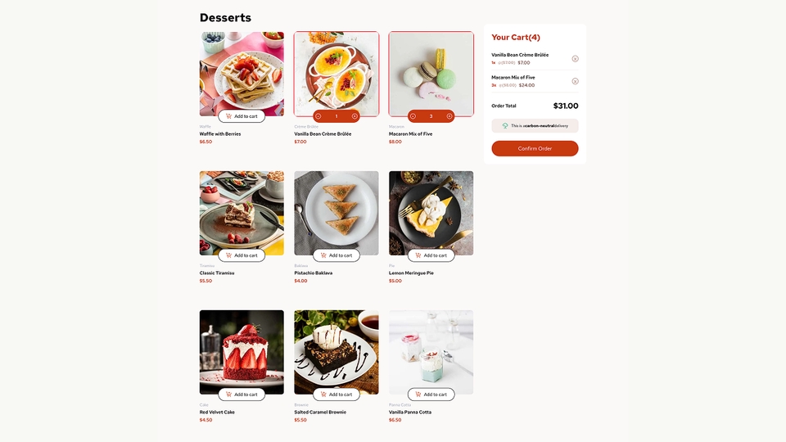786x442 pixels.
Task: Add Lemon Meringue Pie to cart
Action: pos(431,255)
